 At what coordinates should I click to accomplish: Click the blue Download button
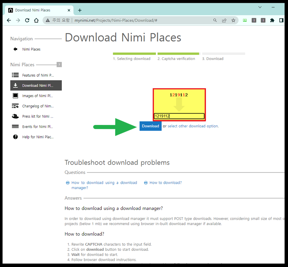click(150, 126)
